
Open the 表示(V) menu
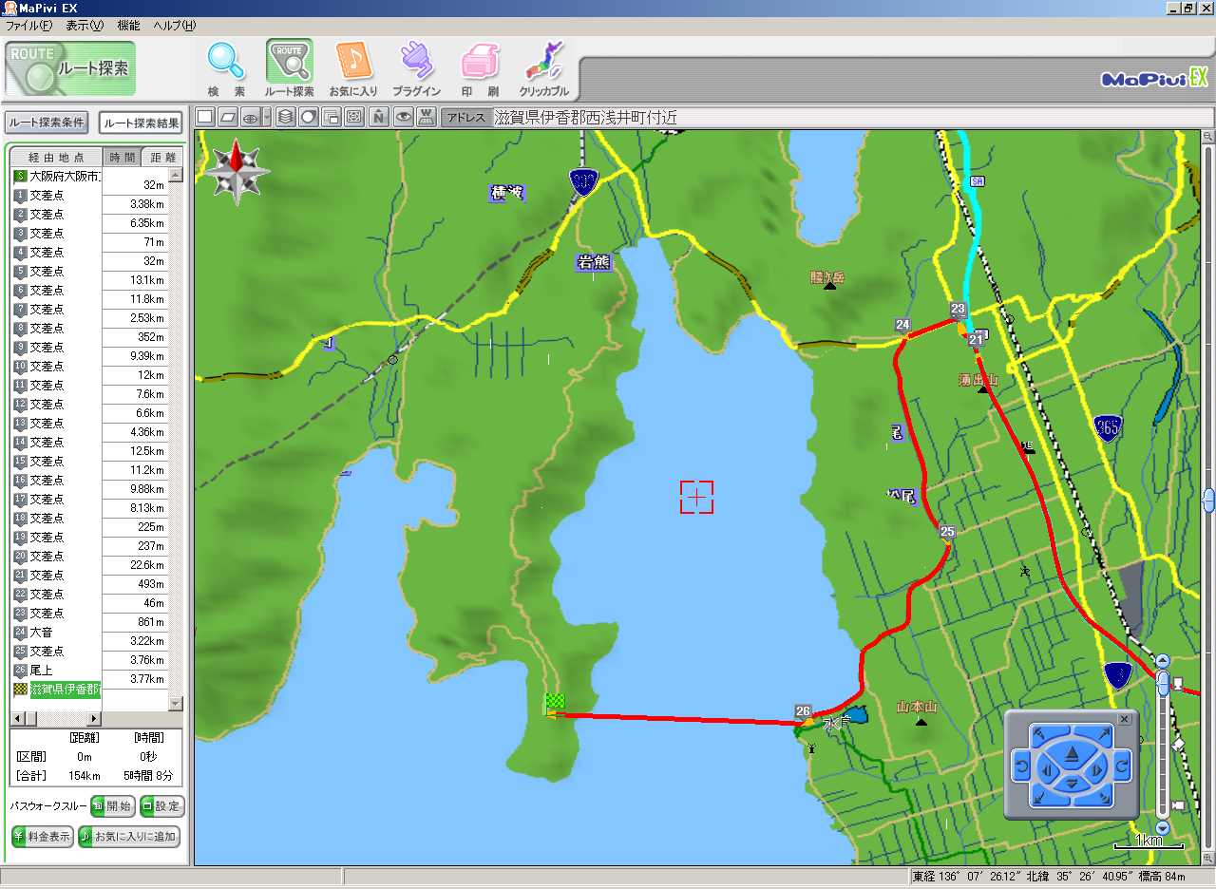click(85, 26)
